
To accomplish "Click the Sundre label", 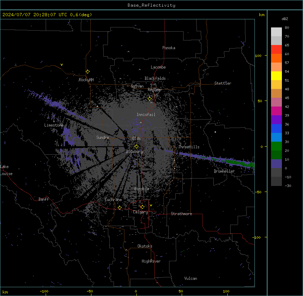I will tap(103, 137).
